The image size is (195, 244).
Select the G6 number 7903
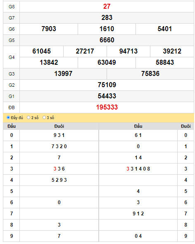click(x=49, y=29)
